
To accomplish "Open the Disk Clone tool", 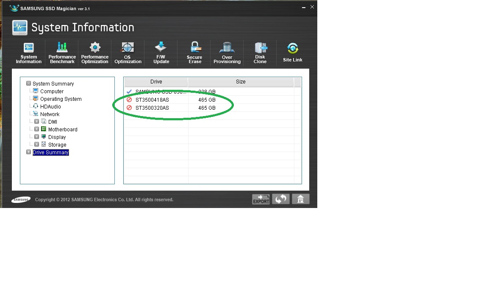I will click(x=260, y=53).
